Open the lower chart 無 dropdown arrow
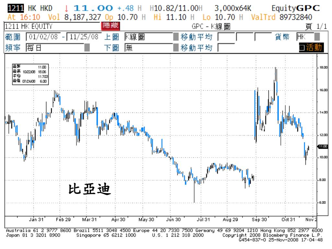332x249 pixels. [176, 47]
